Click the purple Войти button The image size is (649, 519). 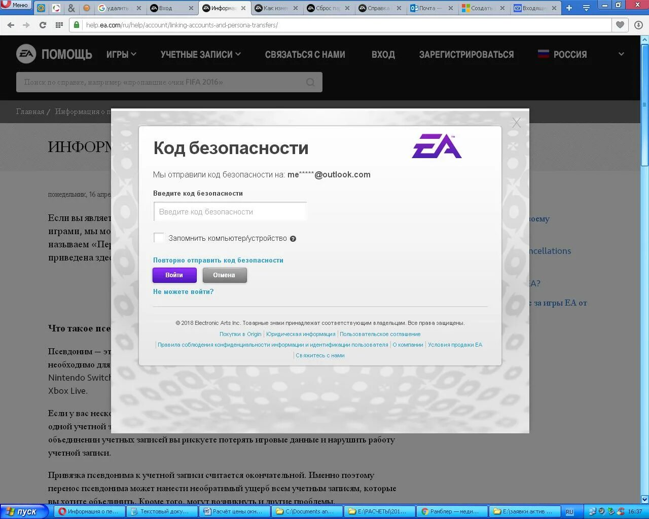pyautogui.click(x=174, y=275)
